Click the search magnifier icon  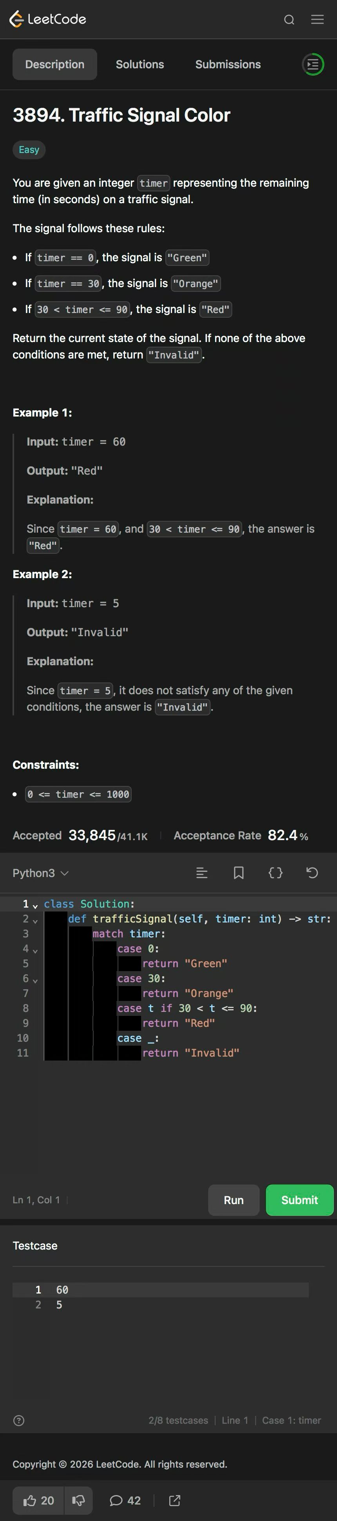[288, 20]
